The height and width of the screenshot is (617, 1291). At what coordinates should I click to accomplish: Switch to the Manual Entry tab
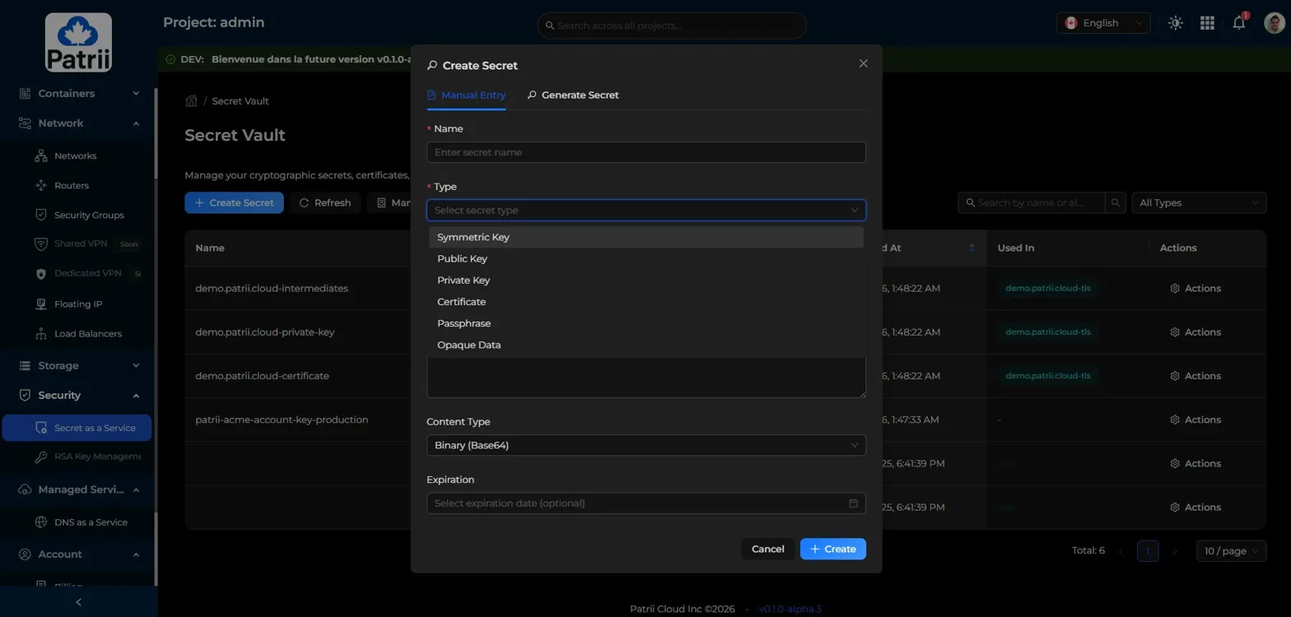click(x=466, y=95)
